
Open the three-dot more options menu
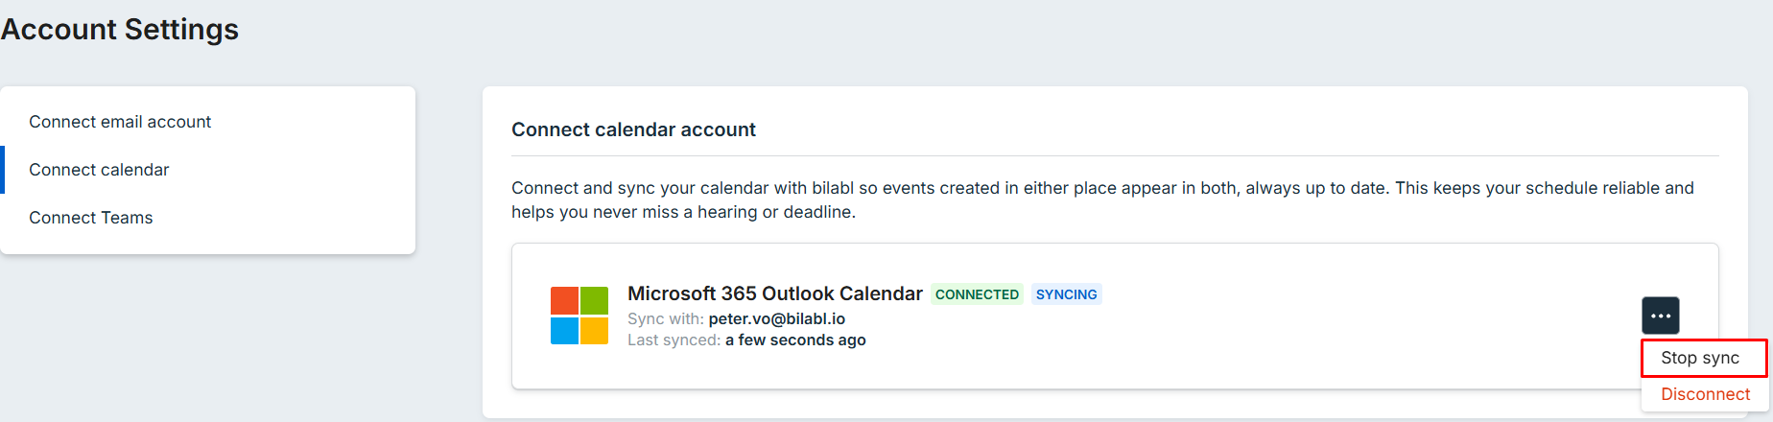(x=1661, y=316)
